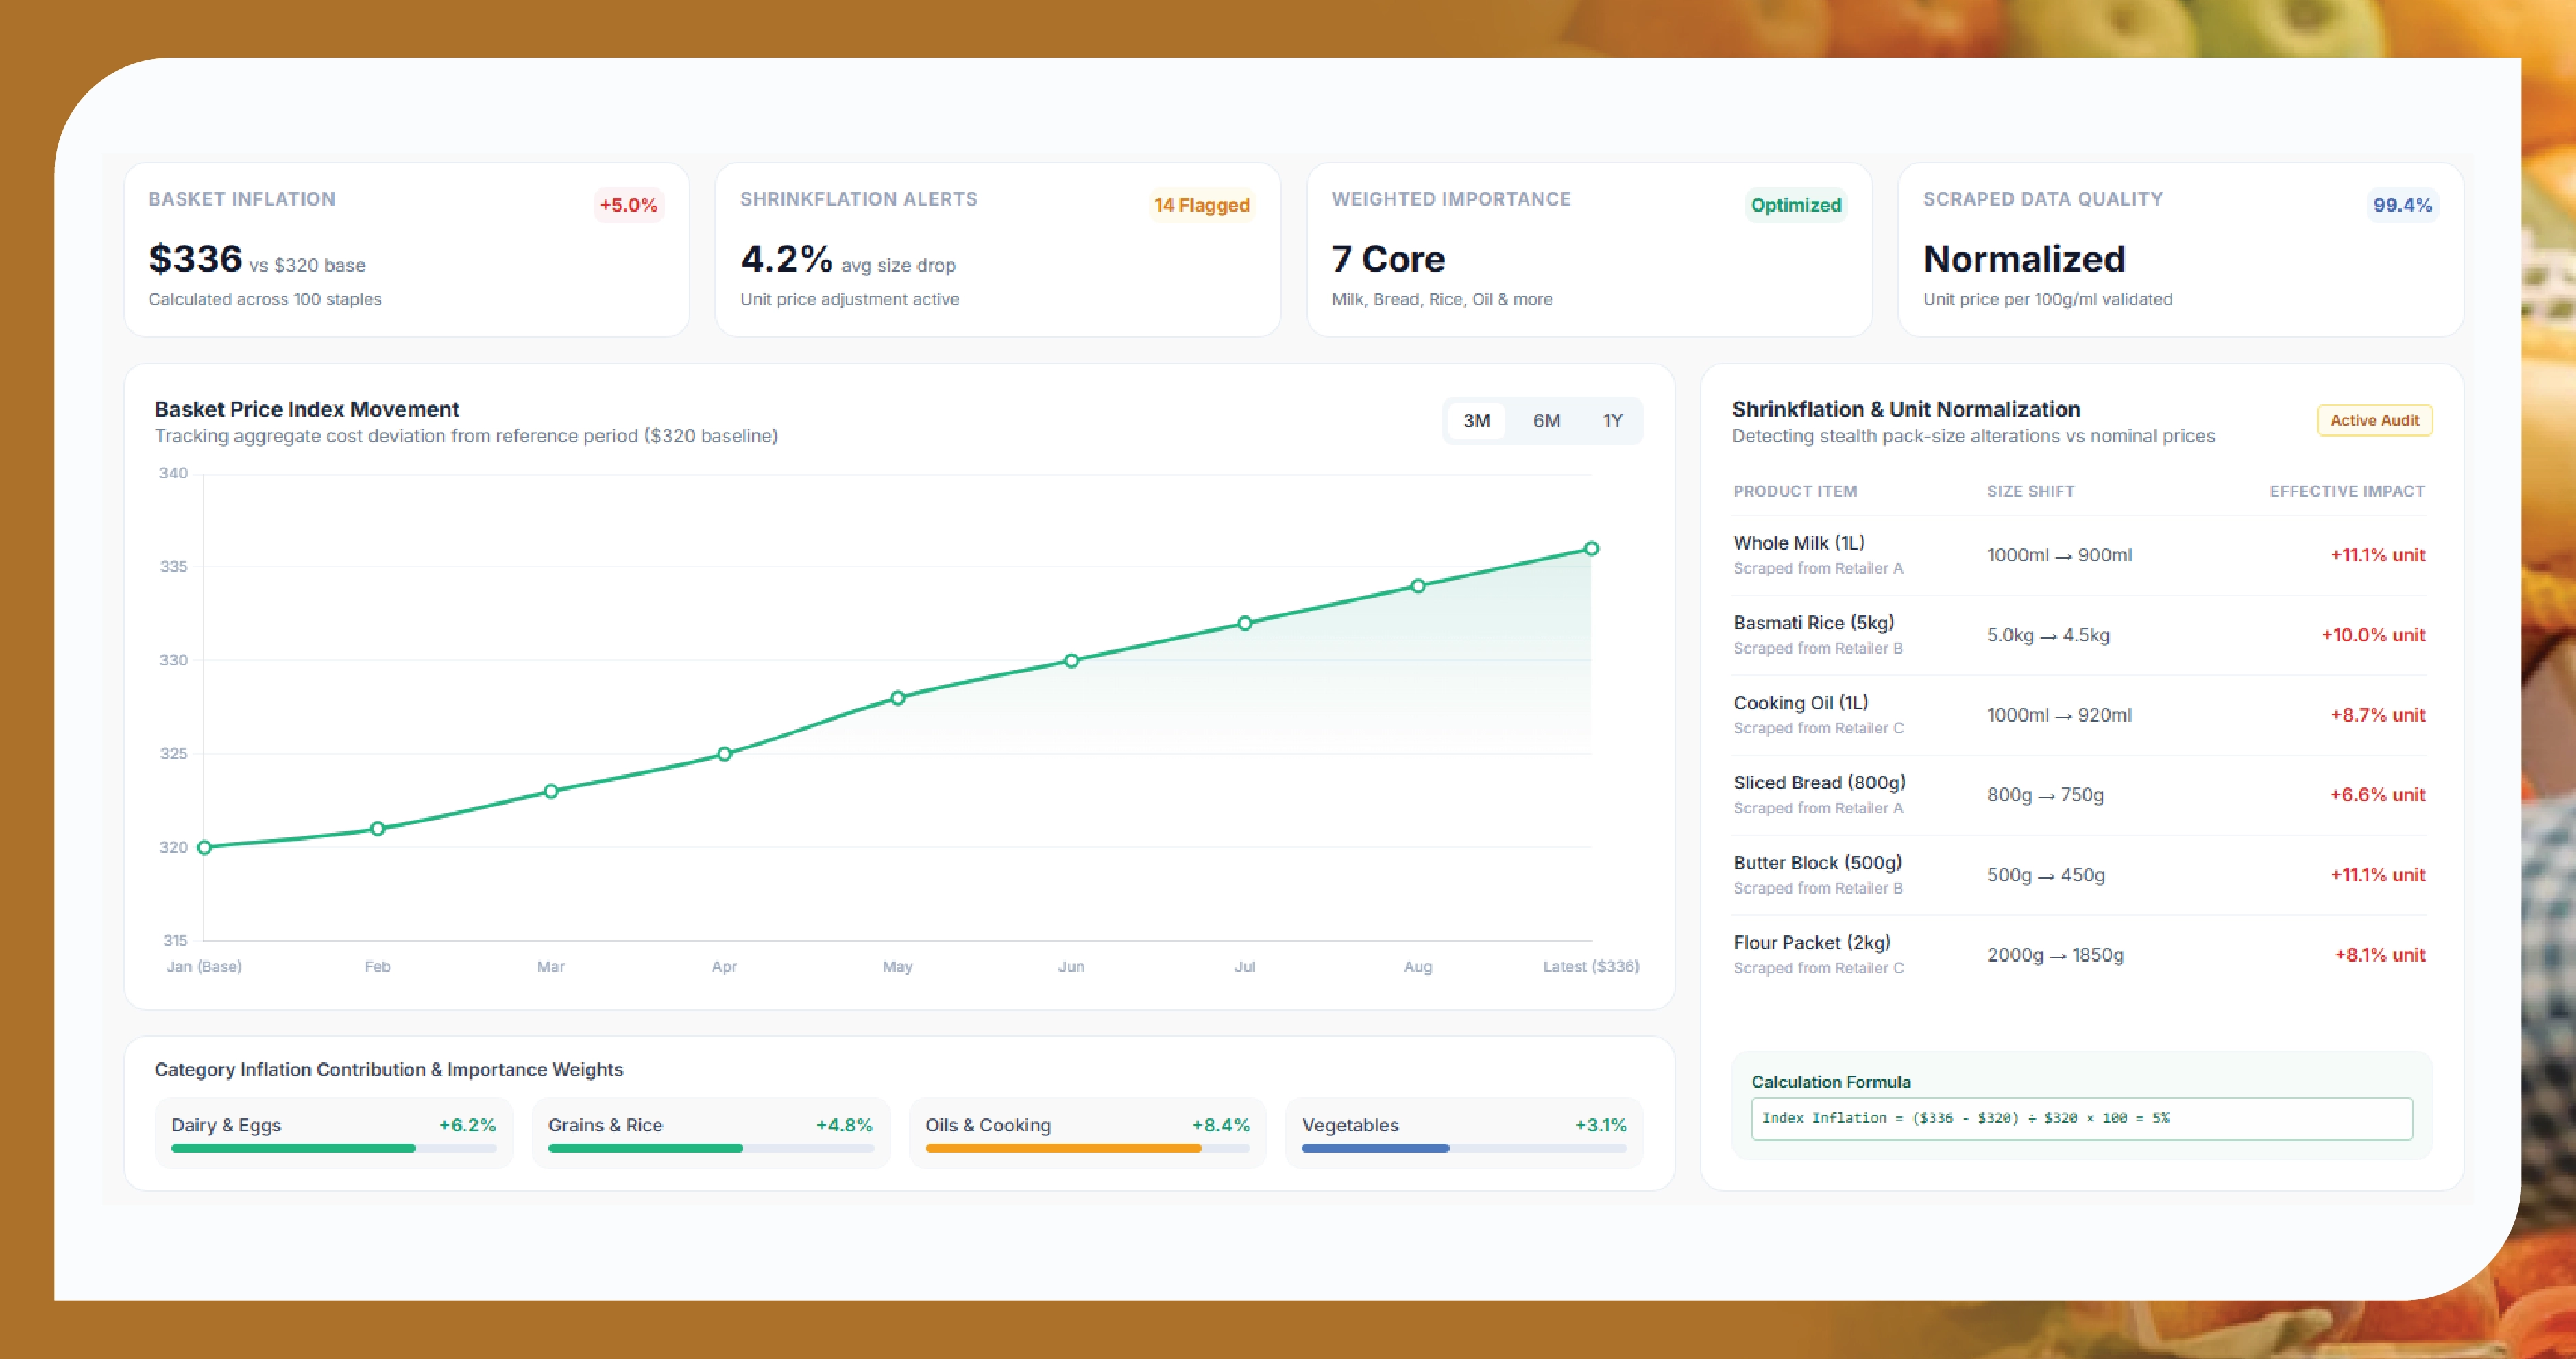Click the May data point on chart
Image resolution: width=2576 pixels, height=1359 pixels.
coord(898,698)
